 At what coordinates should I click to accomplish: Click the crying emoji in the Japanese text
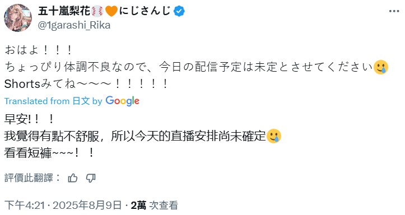click(x=381, y=67)
